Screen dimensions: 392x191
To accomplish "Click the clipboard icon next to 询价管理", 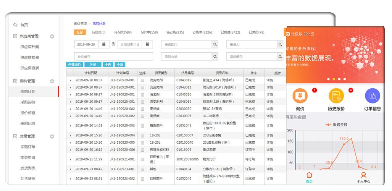I will (15, 81).
